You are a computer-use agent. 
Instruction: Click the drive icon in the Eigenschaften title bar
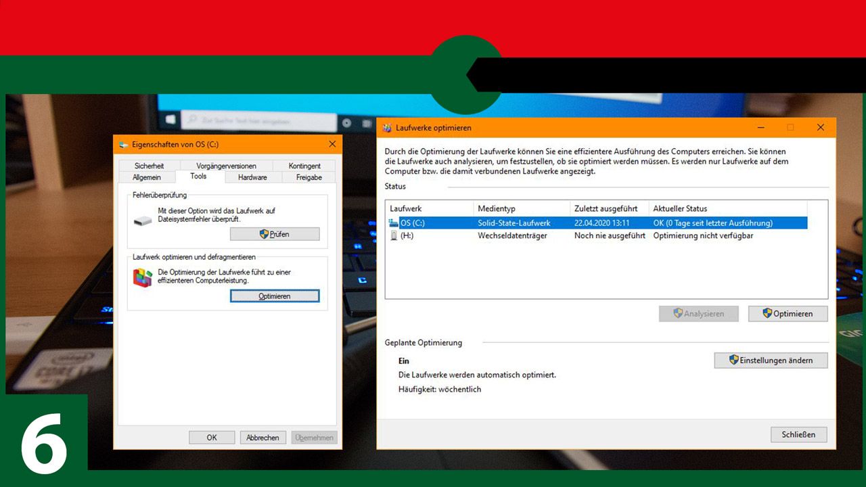pos(123,144)
